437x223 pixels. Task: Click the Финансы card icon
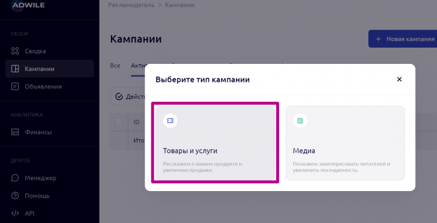pyautogui.click(x=15, y=132)
